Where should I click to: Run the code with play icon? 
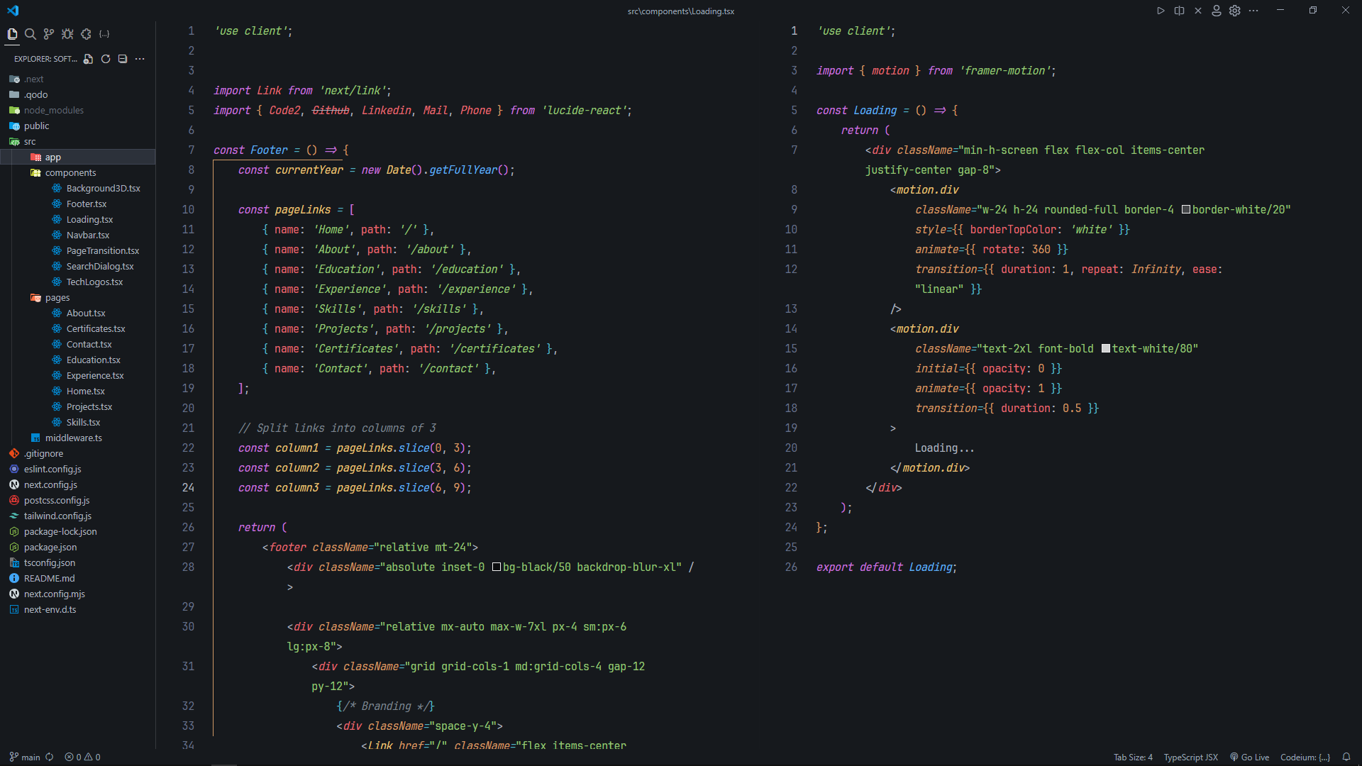1161,11
